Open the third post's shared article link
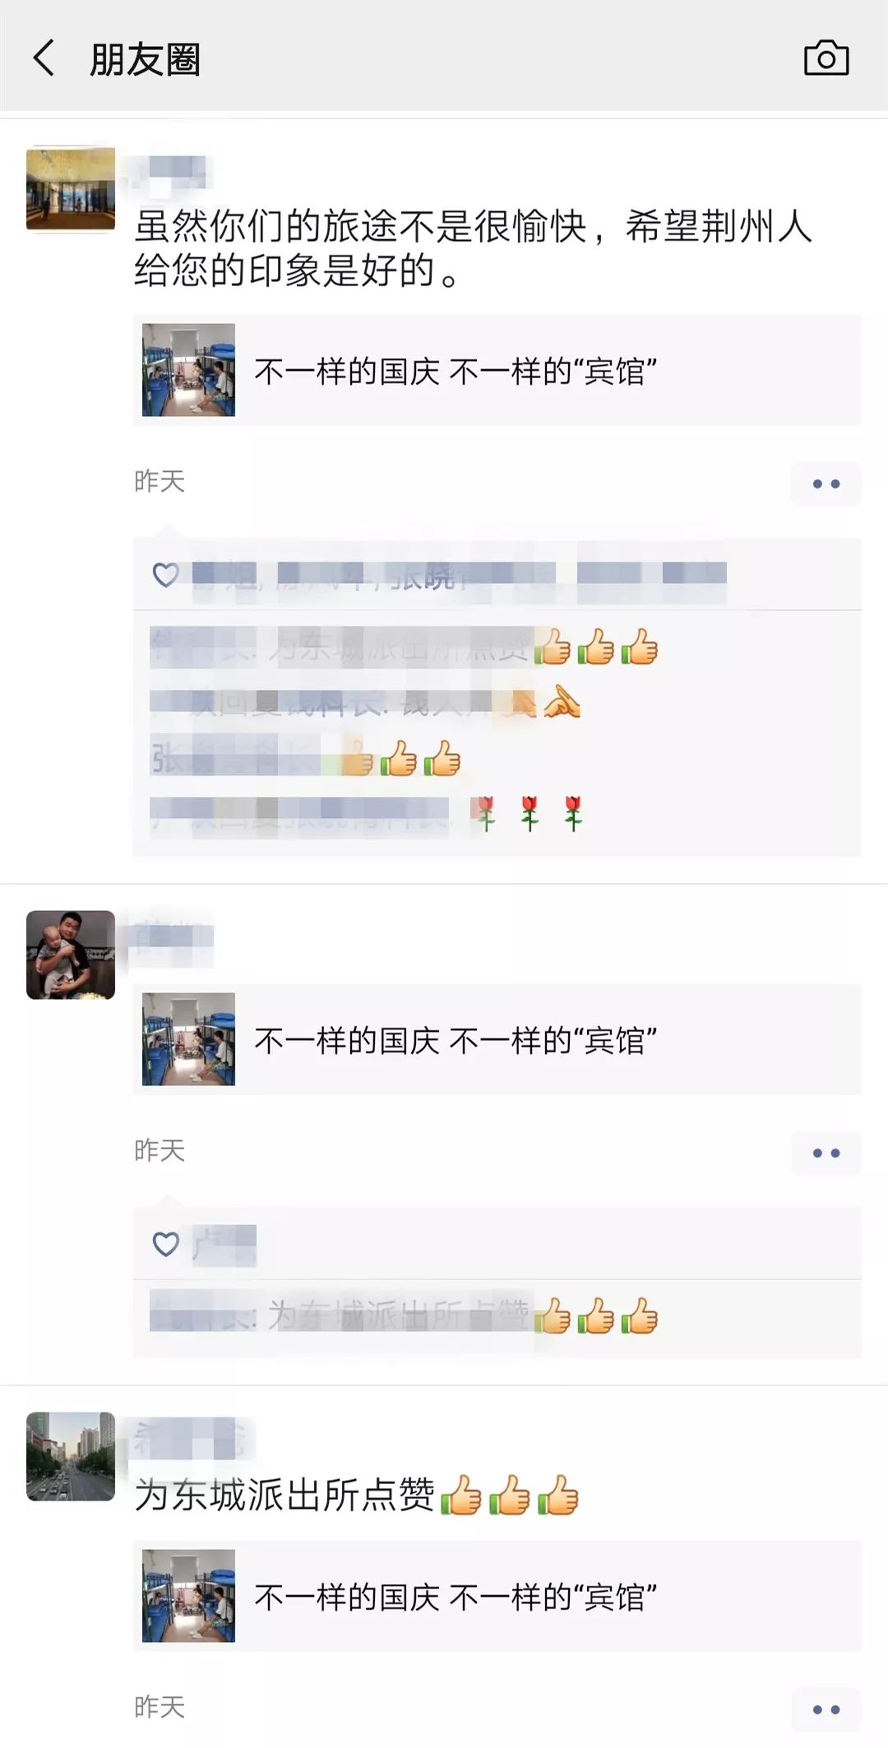 497,1596
